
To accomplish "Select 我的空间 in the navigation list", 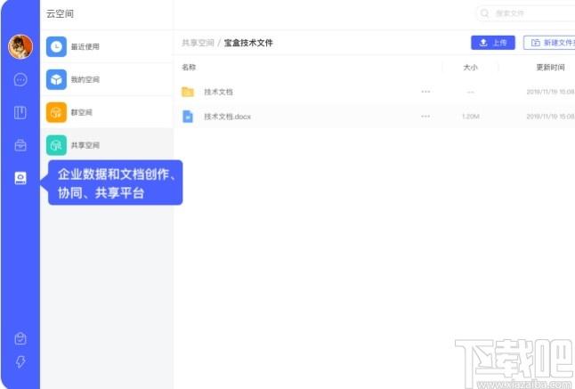I will (85, 79).
